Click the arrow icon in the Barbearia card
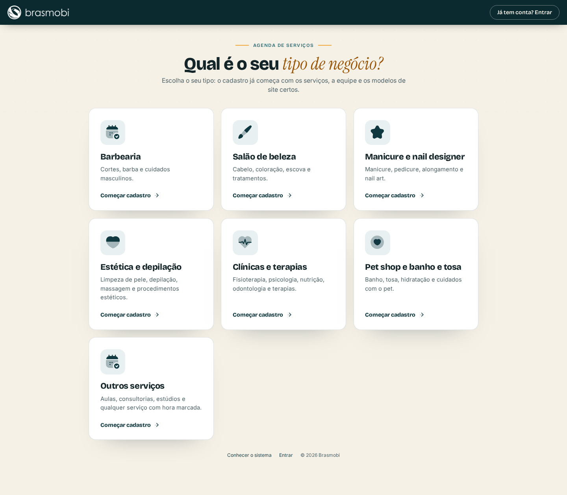Viewport: 567px width, 495px height. pos(157,195)
